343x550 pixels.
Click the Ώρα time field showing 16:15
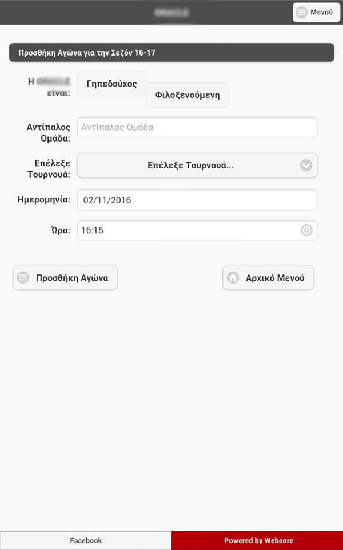tap(189, 230)
